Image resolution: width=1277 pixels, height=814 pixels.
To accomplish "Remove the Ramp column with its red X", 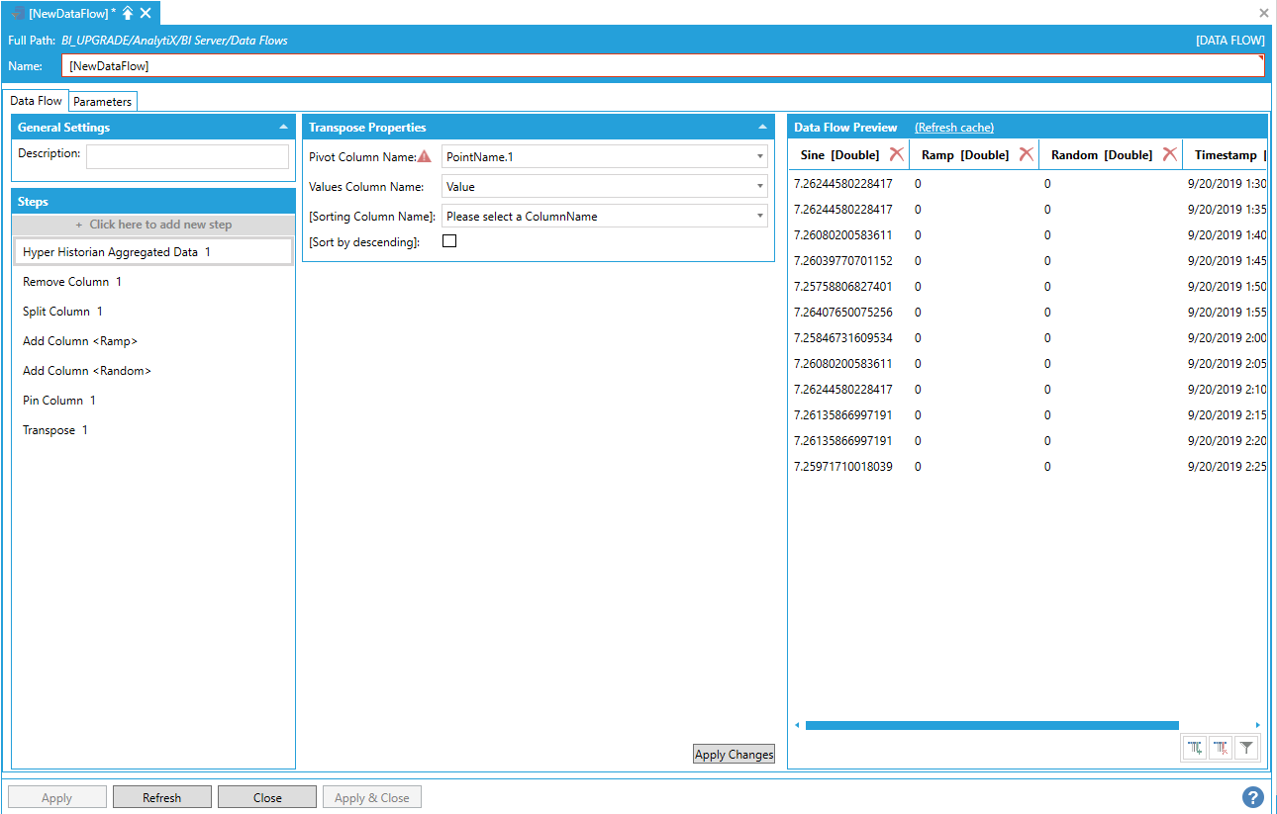I will [1026, 154].
